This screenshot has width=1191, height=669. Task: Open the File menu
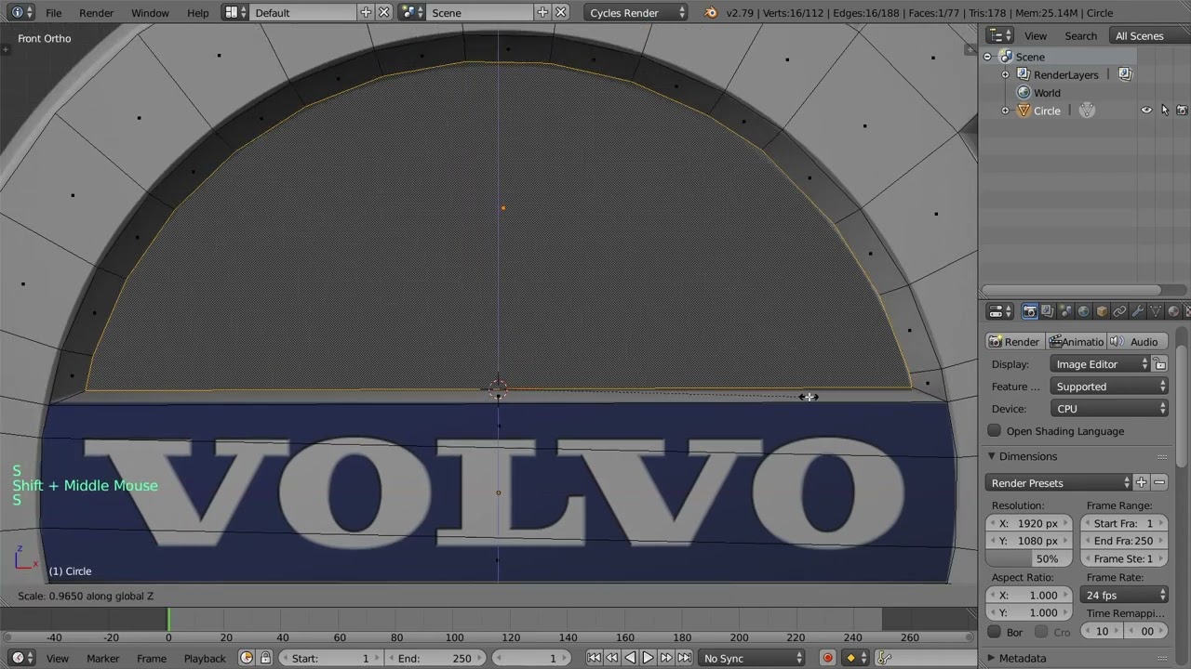coord(54,13)
